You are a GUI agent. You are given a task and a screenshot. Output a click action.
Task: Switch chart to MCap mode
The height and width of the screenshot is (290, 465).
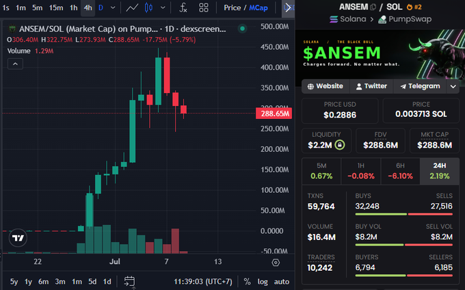258,8
